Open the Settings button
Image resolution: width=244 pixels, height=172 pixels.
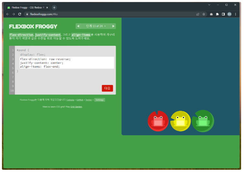(100, 100)
